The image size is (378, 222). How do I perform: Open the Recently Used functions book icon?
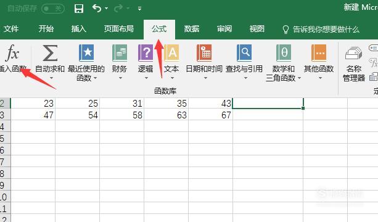(x=86, y=53)
